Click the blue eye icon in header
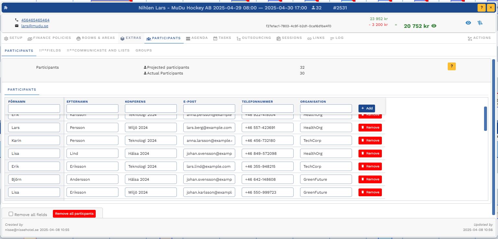498x239 pixels. click(468, 23)
